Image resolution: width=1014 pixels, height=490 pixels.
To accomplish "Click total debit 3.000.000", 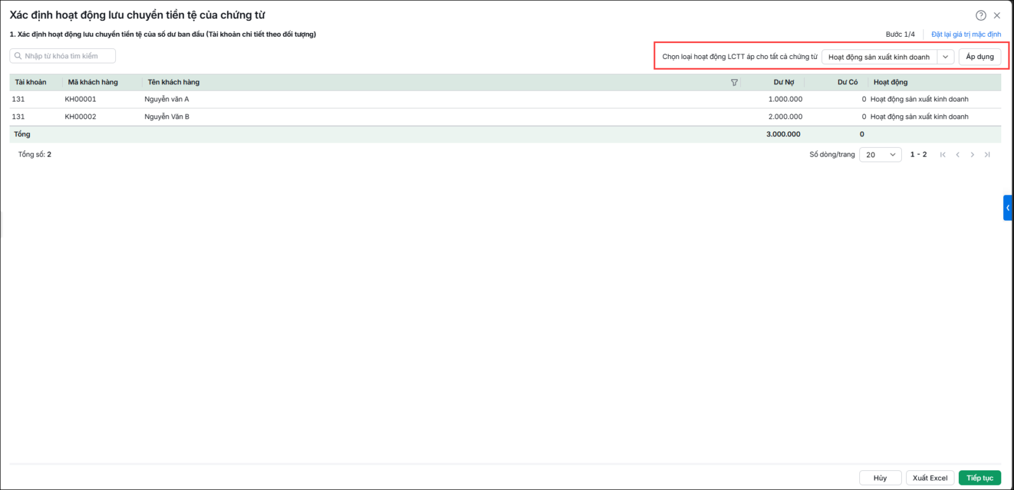I will (x=783, y=134).
